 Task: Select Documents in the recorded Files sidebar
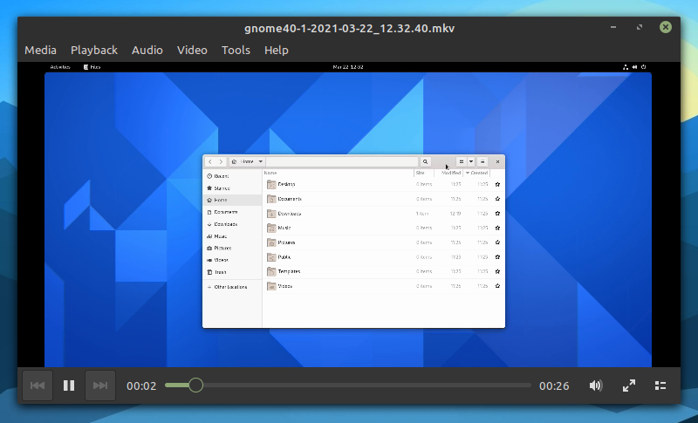[x=232, y=212]
